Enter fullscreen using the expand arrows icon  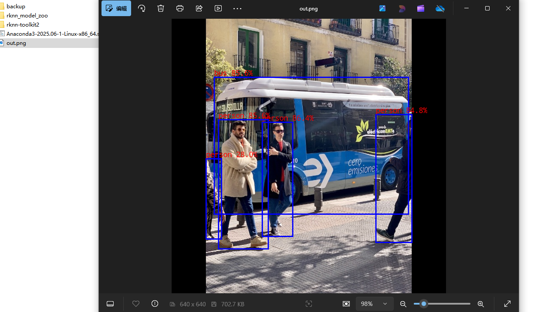[507, 304]
